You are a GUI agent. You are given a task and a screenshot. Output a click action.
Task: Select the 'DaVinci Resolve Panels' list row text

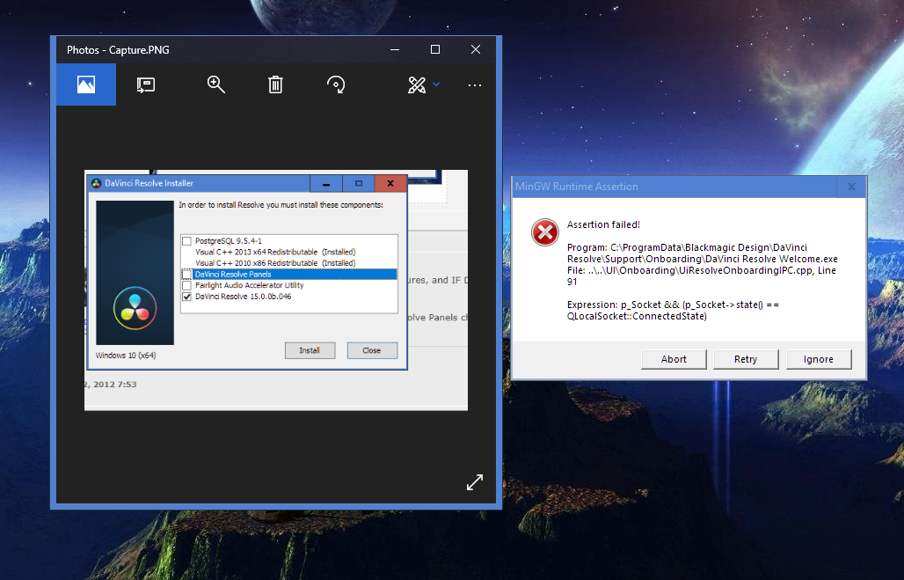(233, 274)
